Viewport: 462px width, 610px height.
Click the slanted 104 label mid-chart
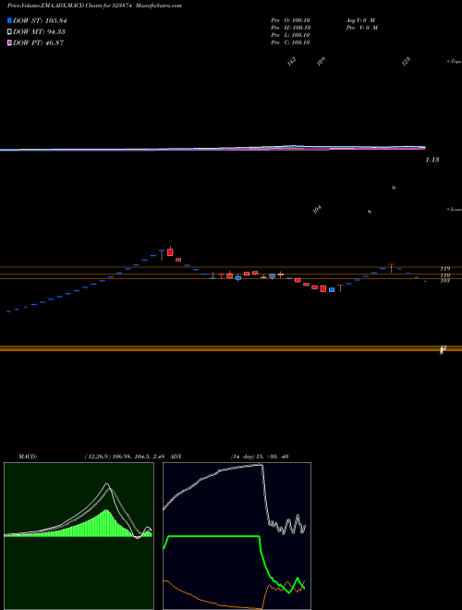click(x=318, y=210)
